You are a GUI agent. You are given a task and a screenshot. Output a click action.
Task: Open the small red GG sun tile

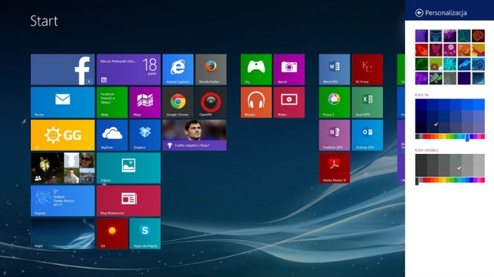(112, 234)
